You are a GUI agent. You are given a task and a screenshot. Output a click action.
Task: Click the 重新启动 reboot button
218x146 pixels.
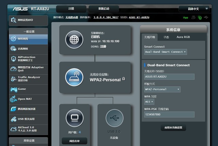[x=104, y=9]
